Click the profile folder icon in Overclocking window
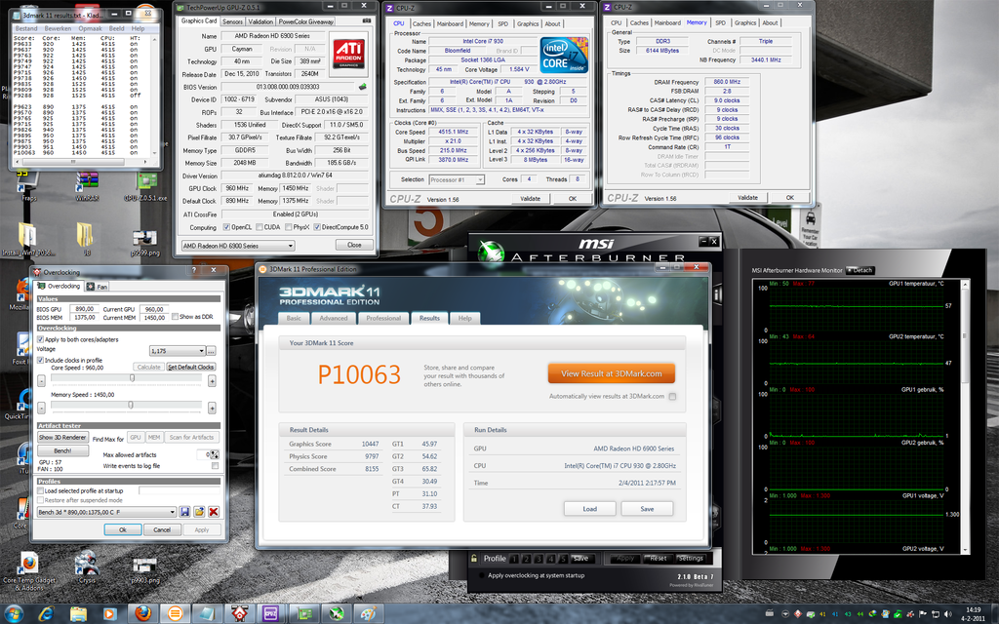Image resolution: width=999 pixels, height=624 pixels. pos(199,511)
